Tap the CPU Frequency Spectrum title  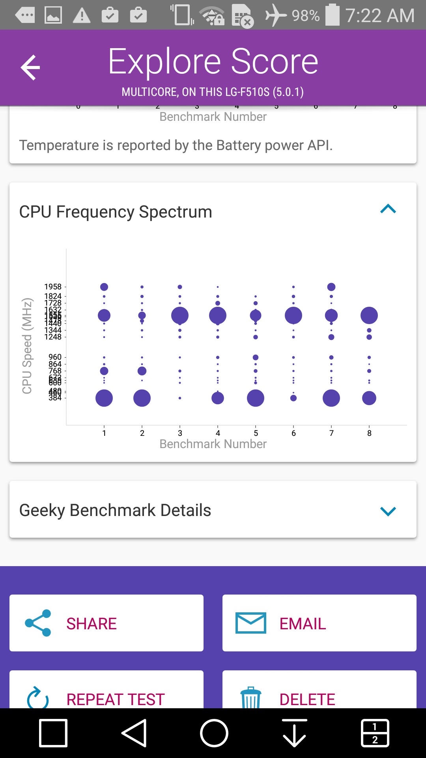tap(116, 212)
